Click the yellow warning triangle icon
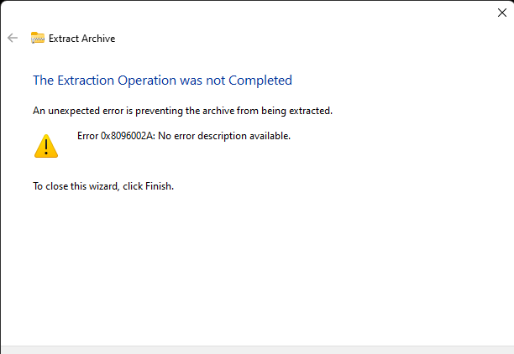The image size is (514, 354). [46, 146]
